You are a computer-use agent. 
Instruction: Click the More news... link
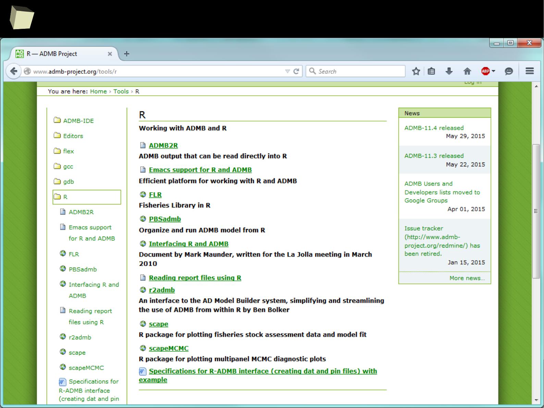467,278
